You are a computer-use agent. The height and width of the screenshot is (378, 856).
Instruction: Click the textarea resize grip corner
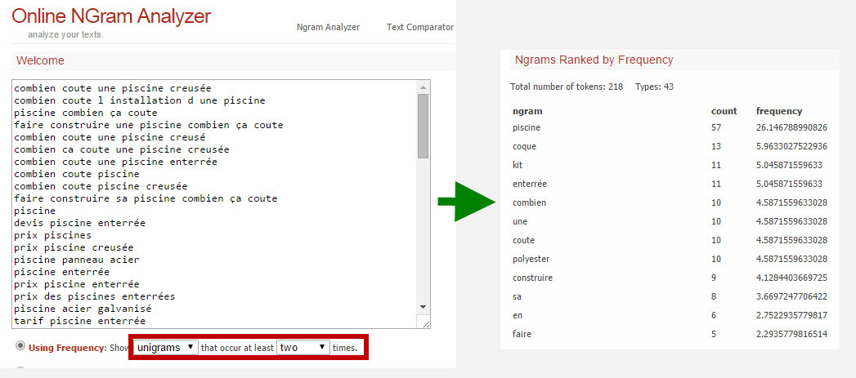pos(424,322)
